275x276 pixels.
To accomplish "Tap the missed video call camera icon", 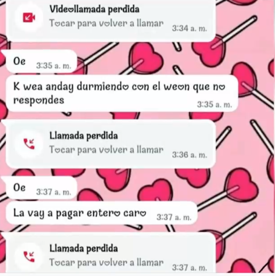I will point(29,18).
